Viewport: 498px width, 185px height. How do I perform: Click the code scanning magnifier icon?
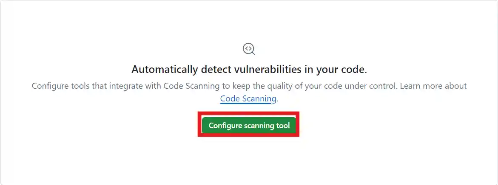[x=249, y=49]
